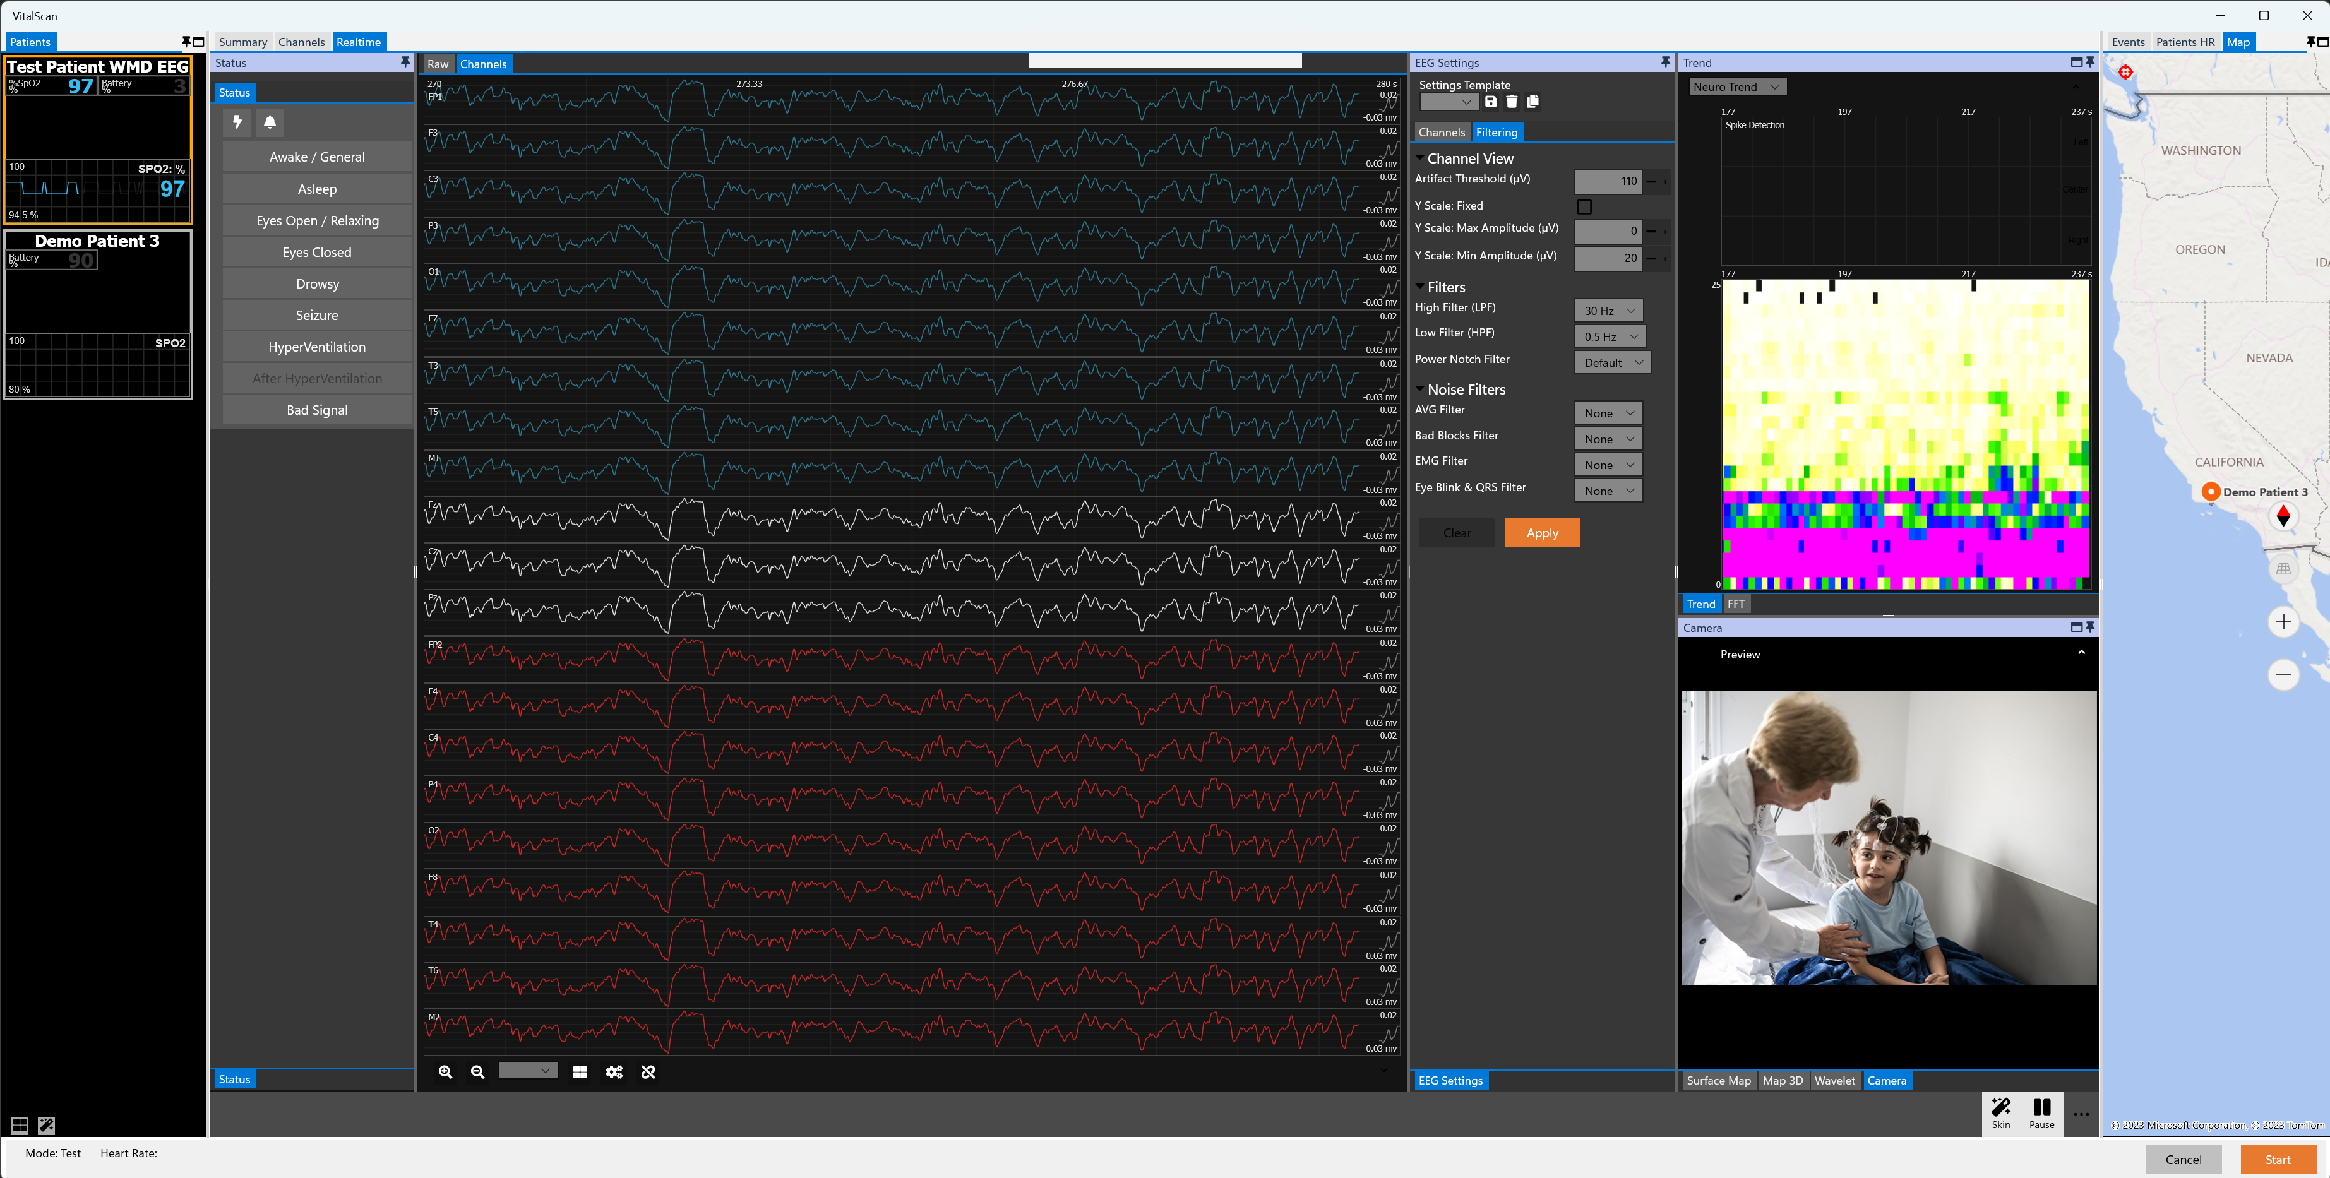
Task: Open the Surface Map tab
Action: point(1718,1080)
